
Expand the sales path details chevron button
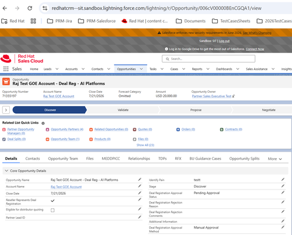point(6,110)
